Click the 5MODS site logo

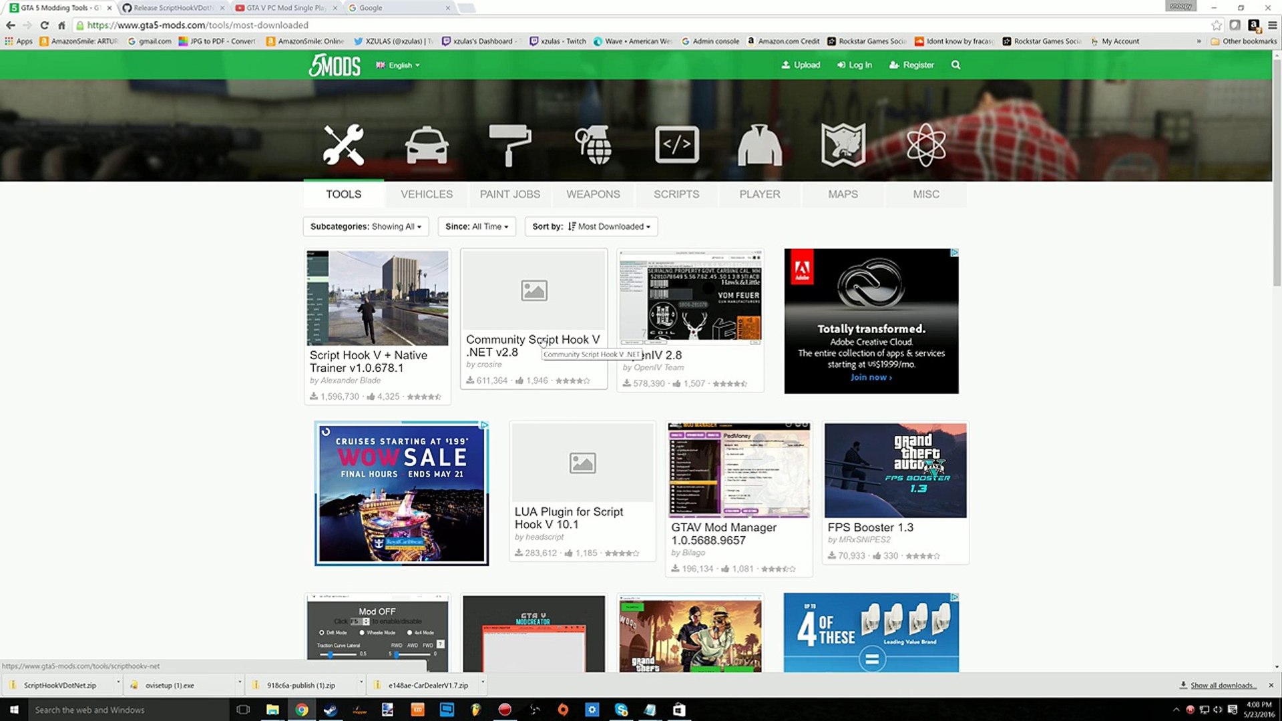tap(335, 65)
